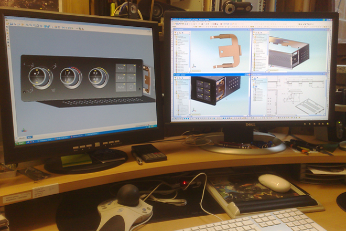Select the assembly model in bottom-left SolidWorks viewport
This screenshot has width=346, height=231.
(x=215, y=90)
